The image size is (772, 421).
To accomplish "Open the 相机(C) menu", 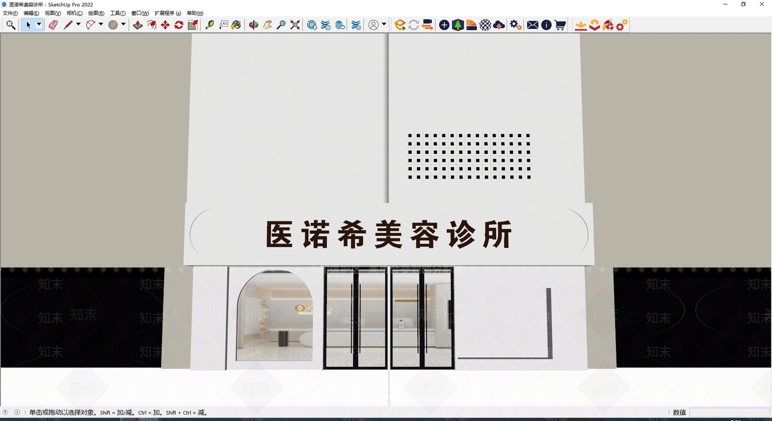I will pyautogui.click(x=74, y=13).
